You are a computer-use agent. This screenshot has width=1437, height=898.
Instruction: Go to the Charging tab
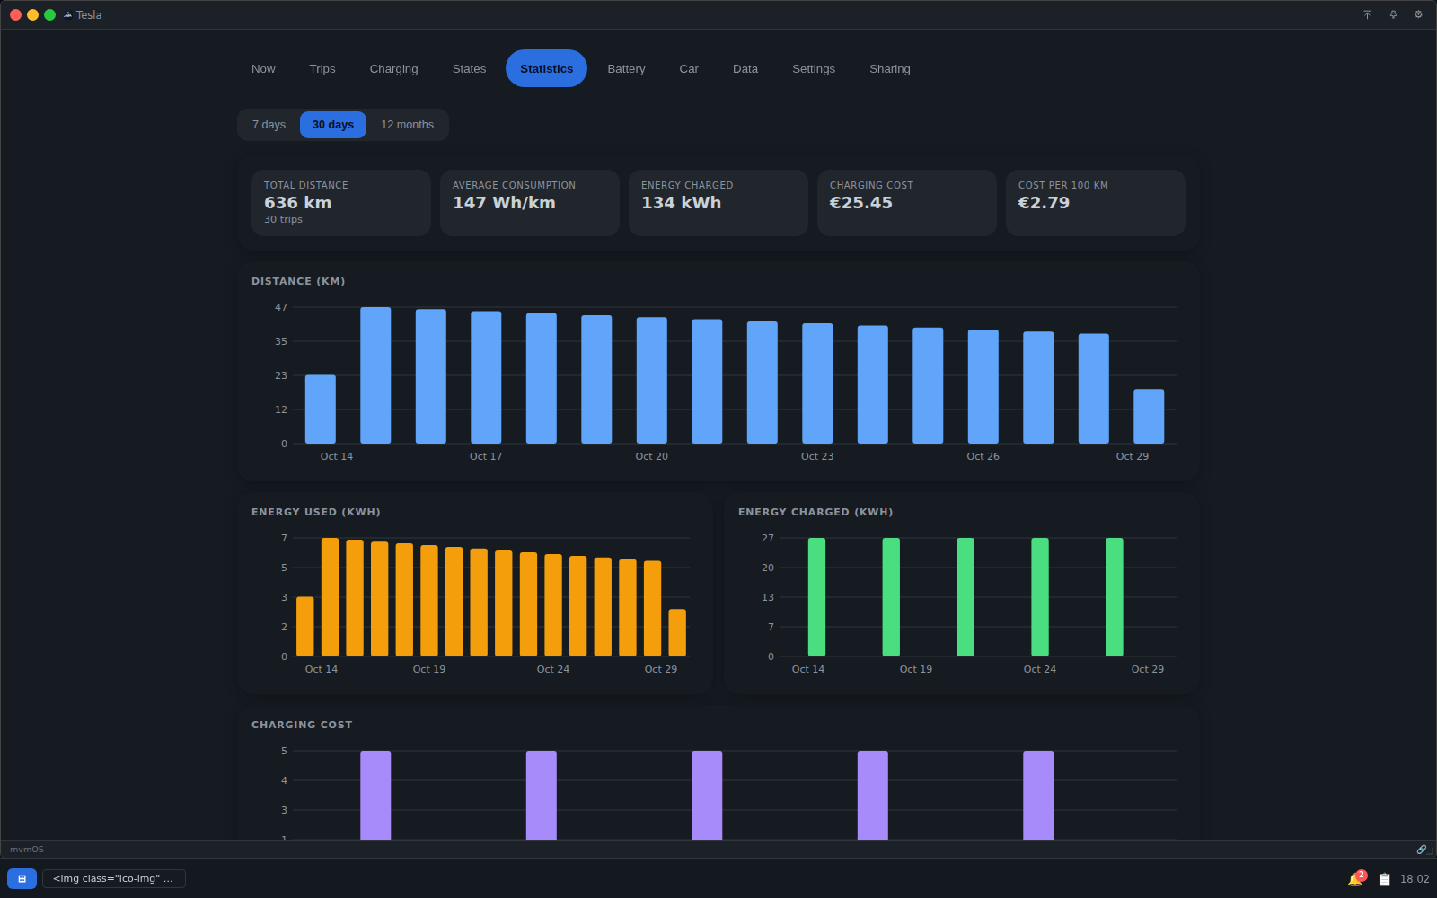(x=393, y=68)
